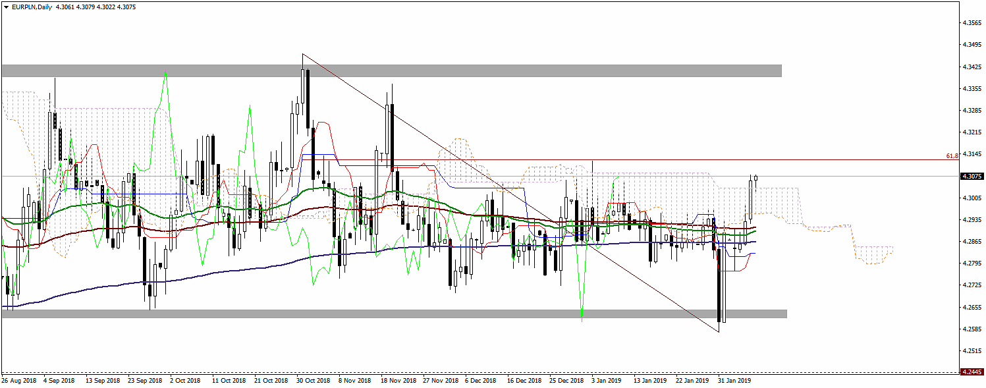Click the EURPLN,Daily chart title
The width and height of the screenshot is (986, 388).
pos(32,7)
